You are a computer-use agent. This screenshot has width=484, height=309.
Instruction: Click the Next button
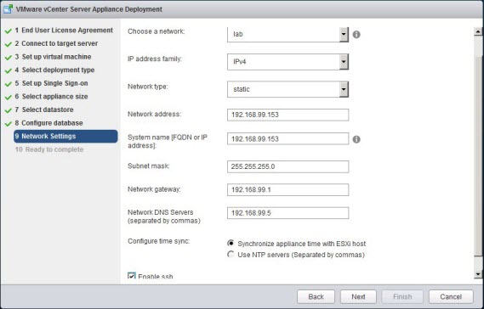(358, 296)
